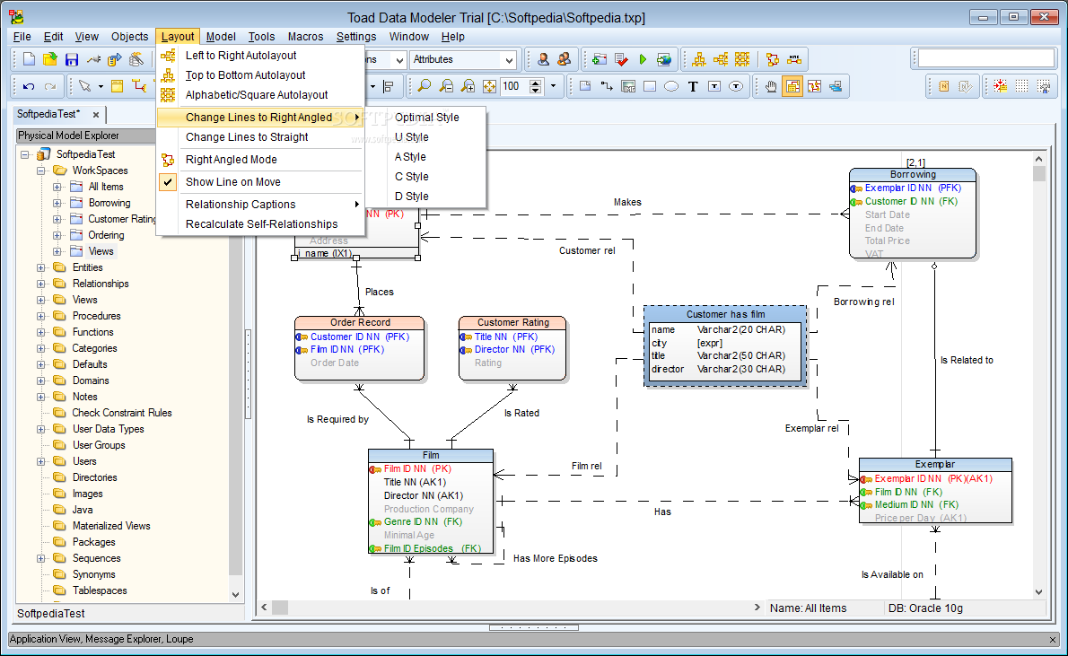Image resolution: width=1068 pixels, height=656 pixels.
Task: Click Zoom Out magnifier icon
Action: [446, 86]
